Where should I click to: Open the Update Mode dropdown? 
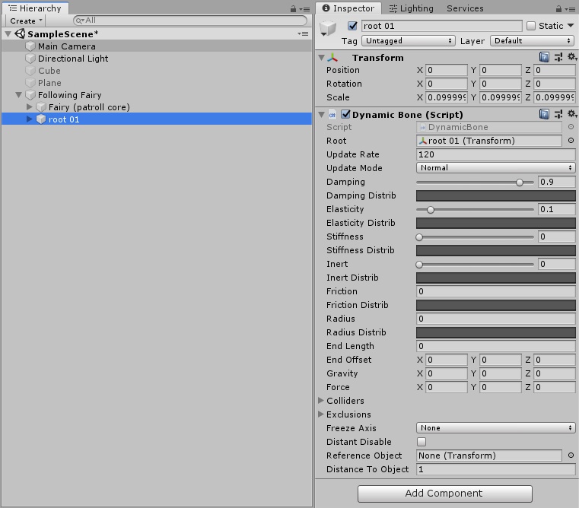495,167
